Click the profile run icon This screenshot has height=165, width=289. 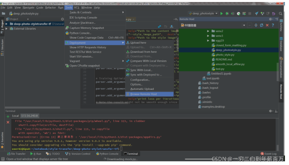pyautogui.click(x=239, y=13)
